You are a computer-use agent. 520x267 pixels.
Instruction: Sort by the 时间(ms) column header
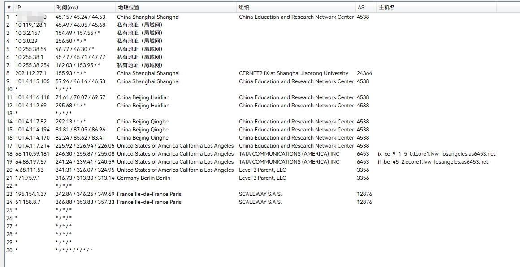coord(67,8)
